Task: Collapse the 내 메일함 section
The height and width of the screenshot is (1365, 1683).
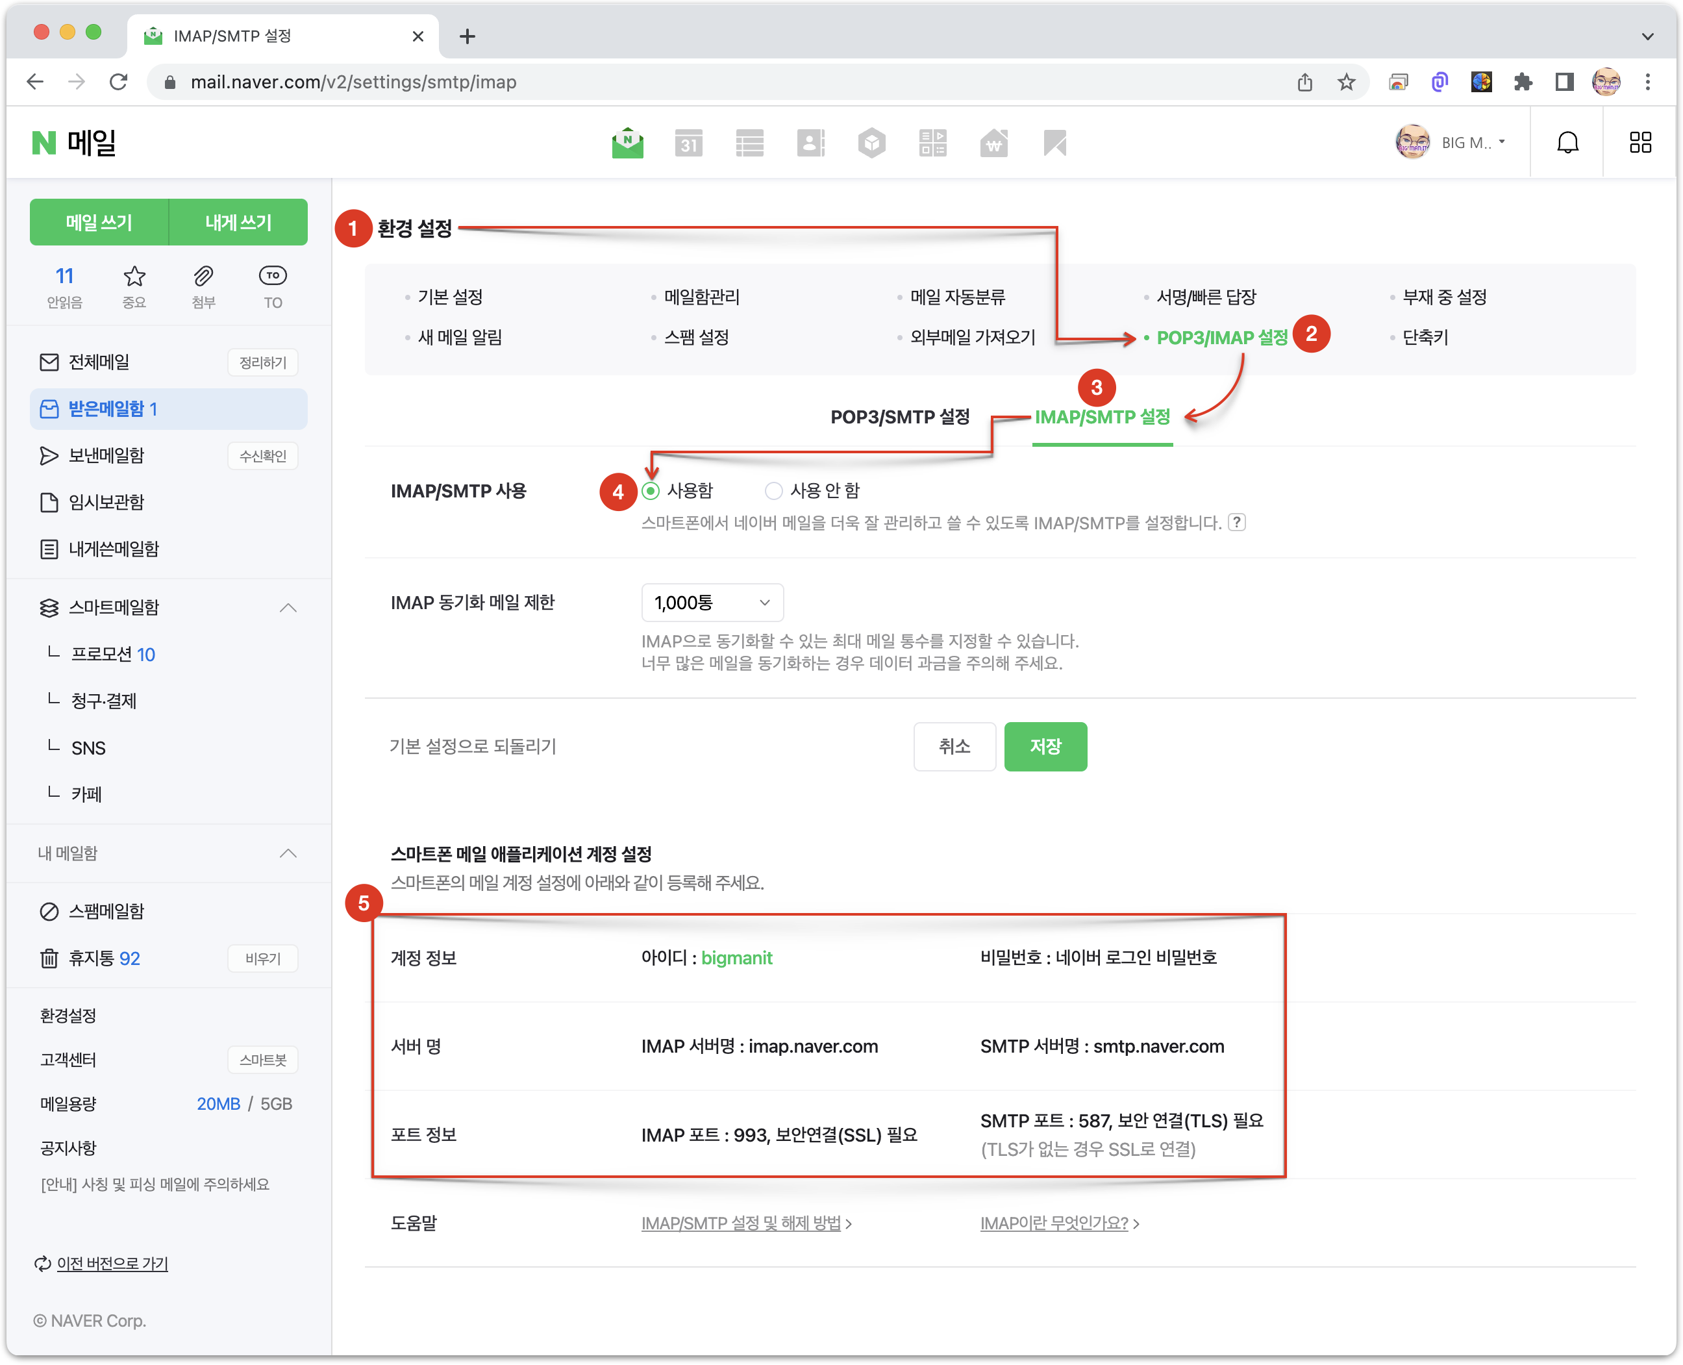Action: tap(288, 853)
